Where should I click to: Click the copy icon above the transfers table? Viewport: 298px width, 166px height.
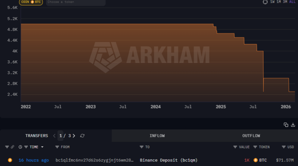click(x=286, y=125)
